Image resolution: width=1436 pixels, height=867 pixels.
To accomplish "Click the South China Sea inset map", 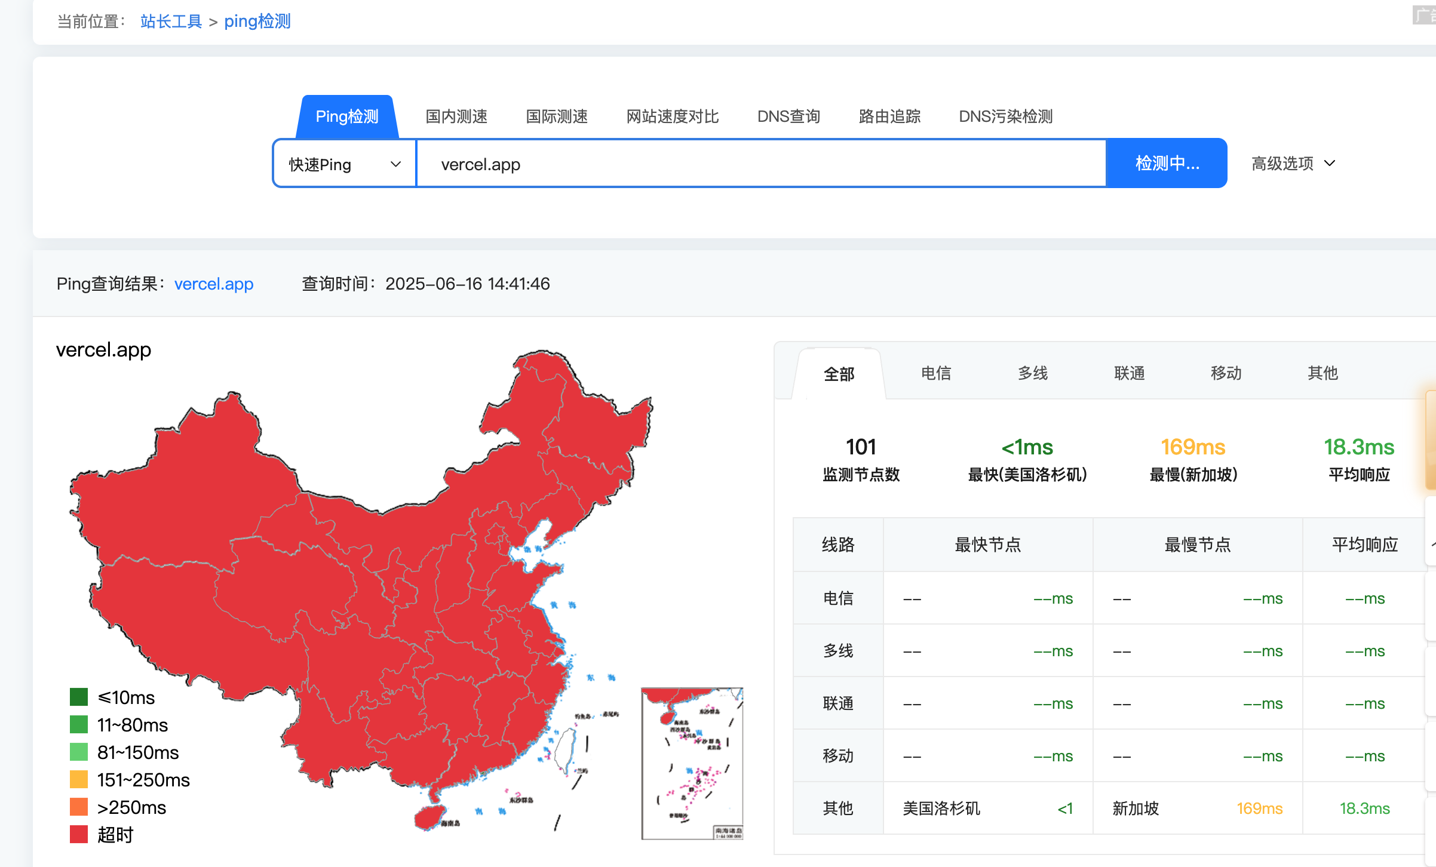I will coord(692,763).
